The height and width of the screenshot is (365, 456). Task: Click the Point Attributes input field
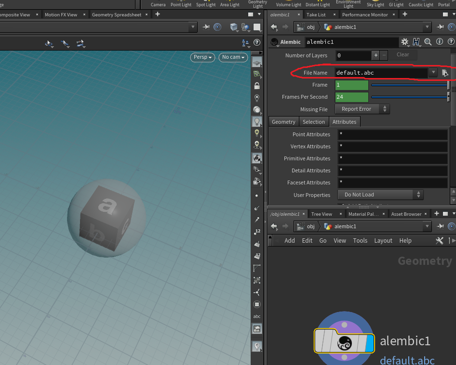pos(392,134)
